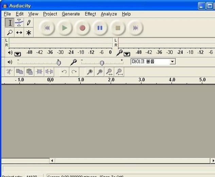Click the Zoom In magnifier
The width and height of the screenshot is (215, 177).
pyautogui.click(x=90, y=72)
